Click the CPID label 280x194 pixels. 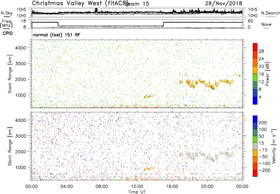click(x=8, y=33)
